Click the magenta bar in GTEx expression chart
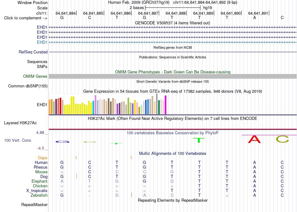 point(166,105)
